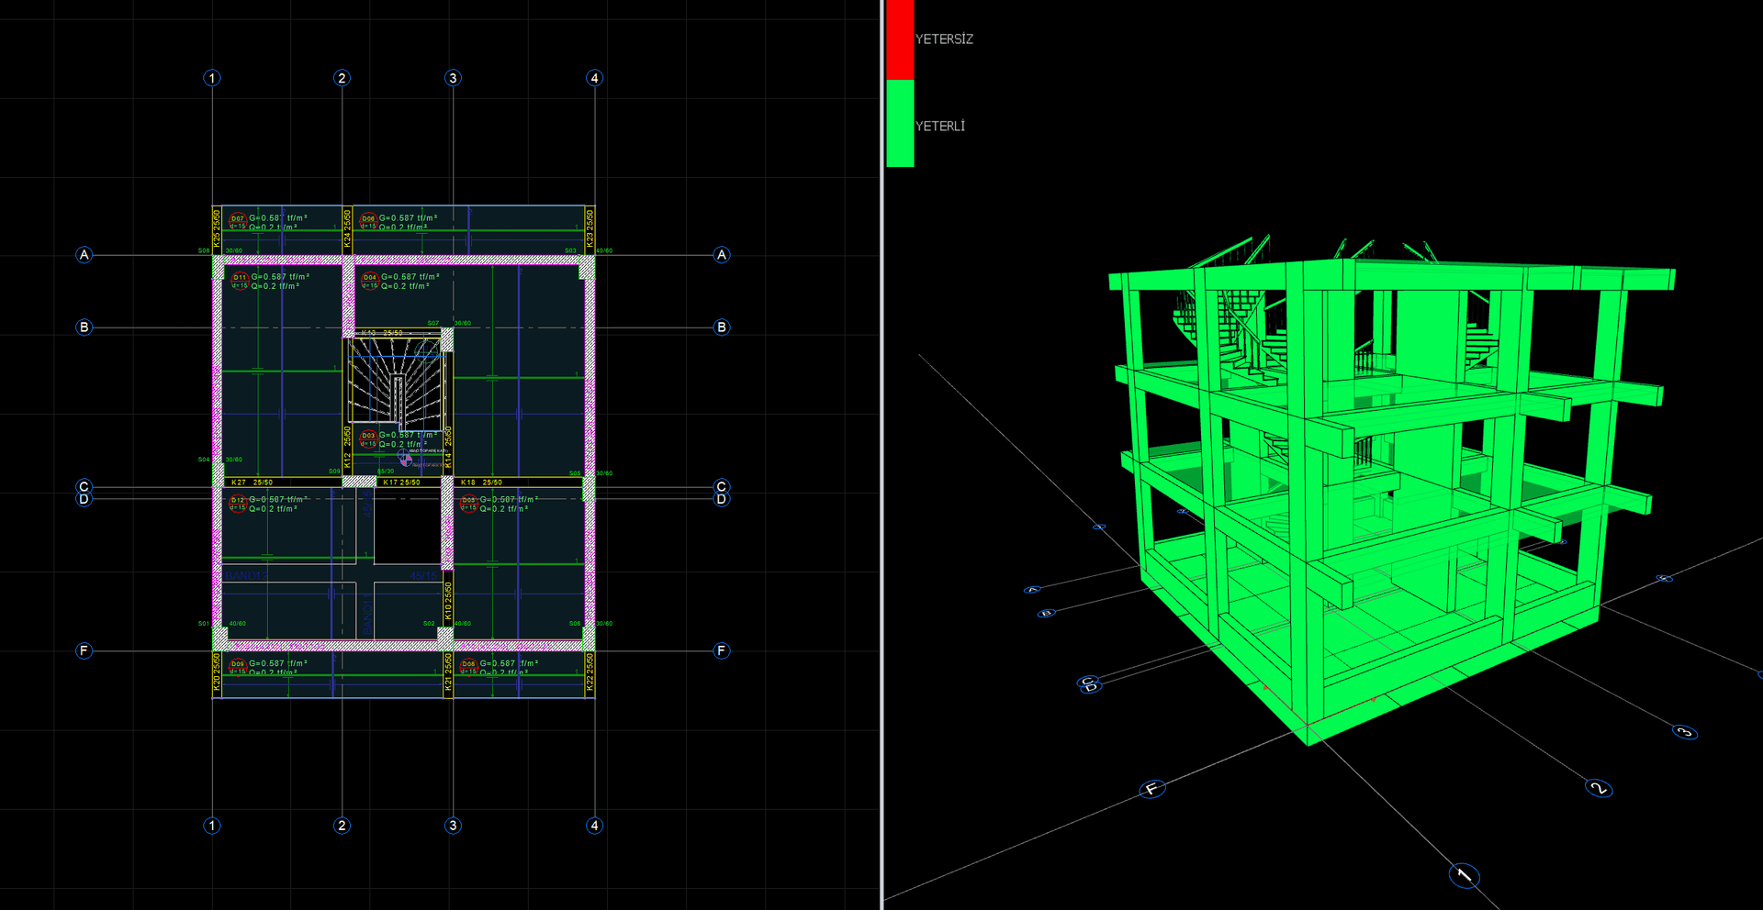Click axis bubble 4 above the plan

(x=594, y=78)
